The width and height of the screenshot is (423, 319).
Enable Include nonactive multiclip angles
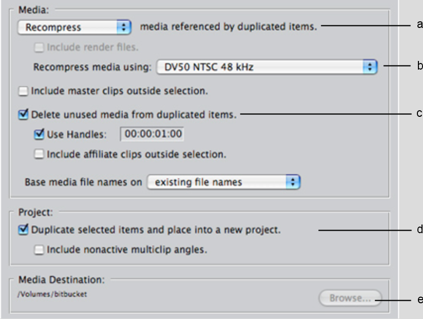40,250
